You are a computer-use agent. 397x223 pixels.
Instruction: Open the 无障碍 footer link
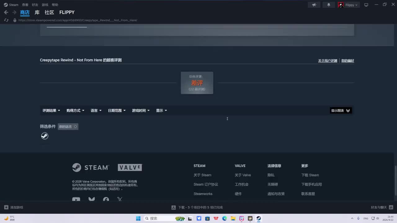(x=273, y=184)
